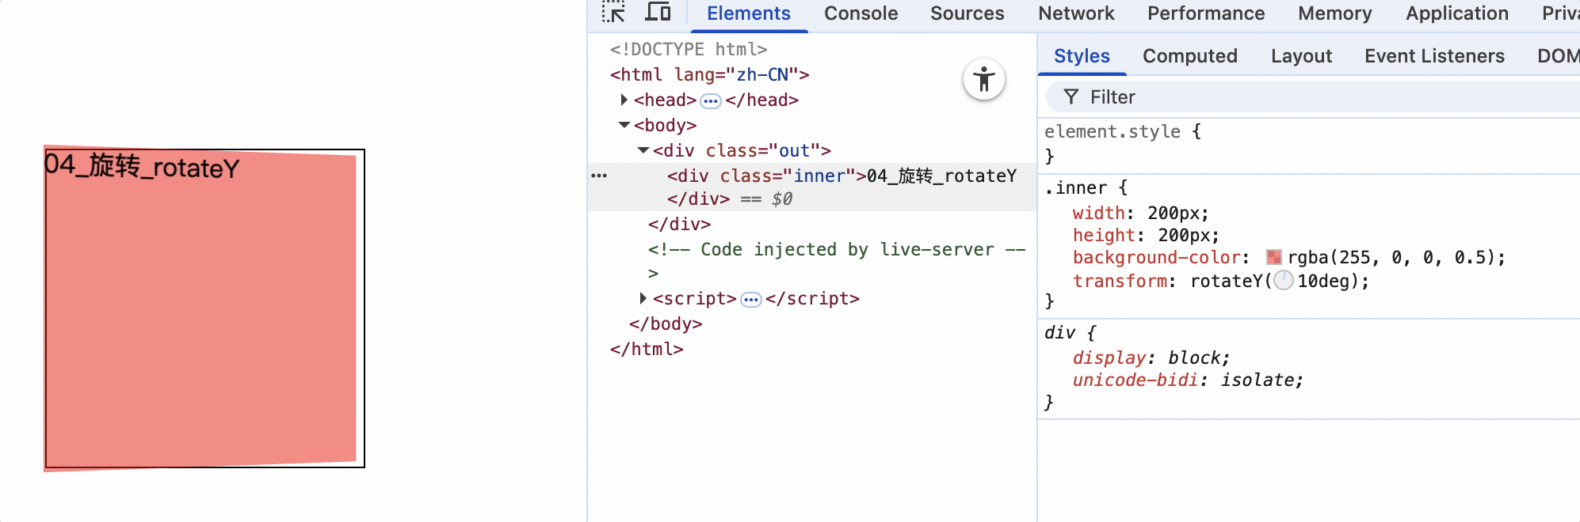Image resolution: width=1580 pixels, height=522 pixels.
Task: Activate the inspect element picker icon
Action: (613, 13)
